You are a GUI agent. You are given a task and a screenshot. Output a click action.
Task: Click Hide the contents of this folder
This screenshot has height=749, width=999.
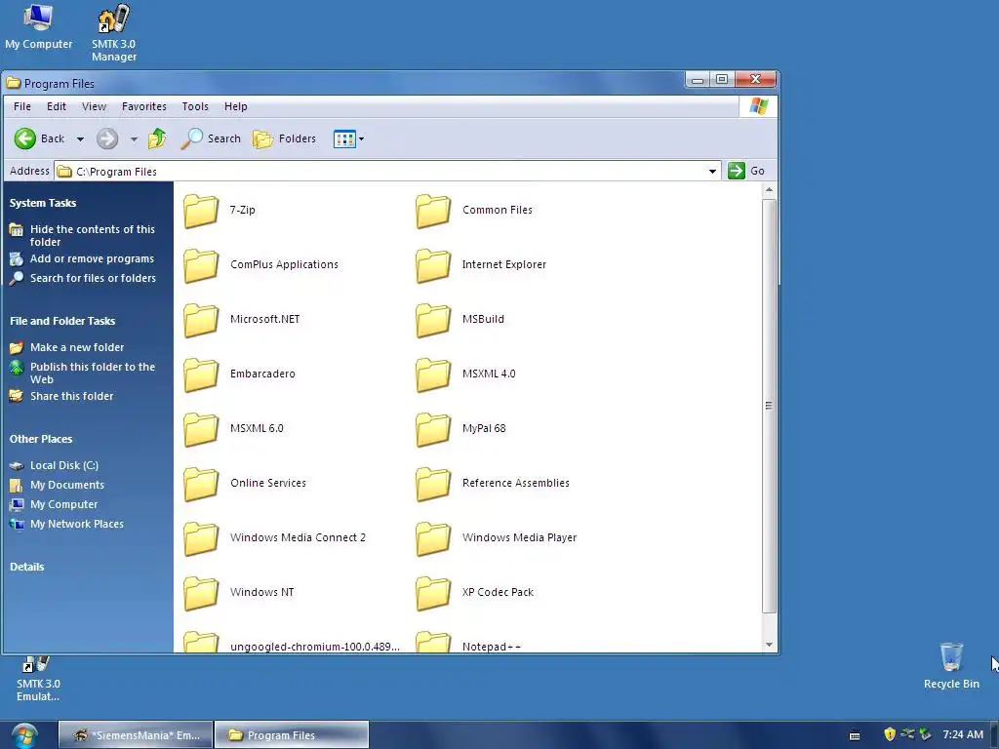pyautogui.click(x=93, y=235)
